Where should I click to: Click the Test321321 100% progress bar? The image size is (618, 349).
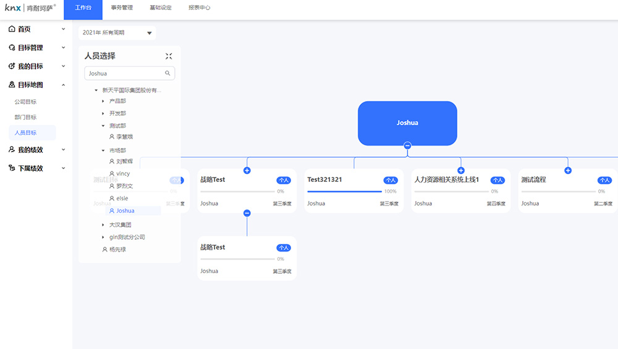click(x=344, y=192)
